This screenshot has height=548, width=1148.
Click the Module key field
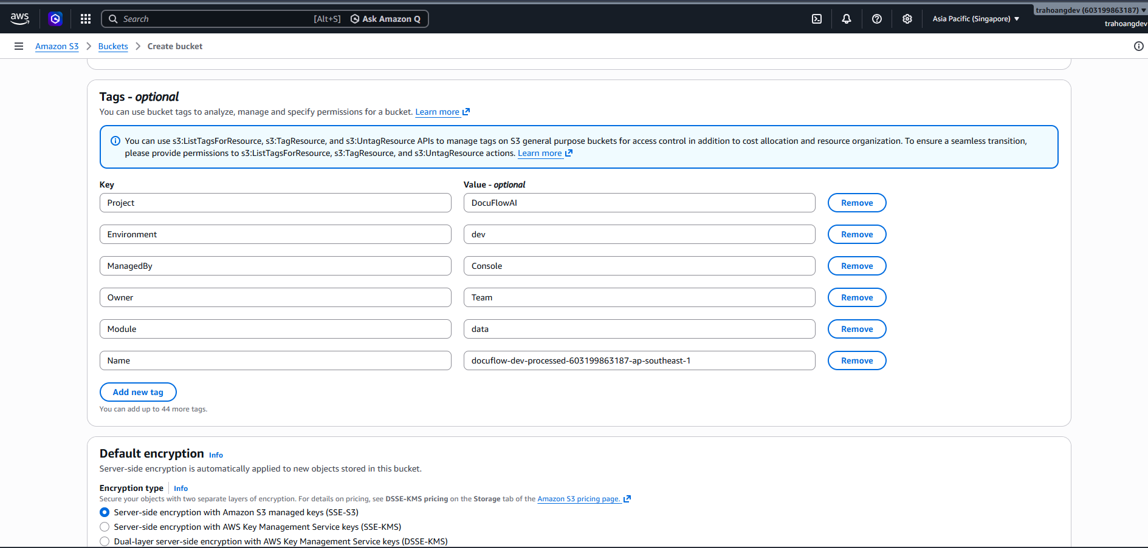(x=275, y=329)
